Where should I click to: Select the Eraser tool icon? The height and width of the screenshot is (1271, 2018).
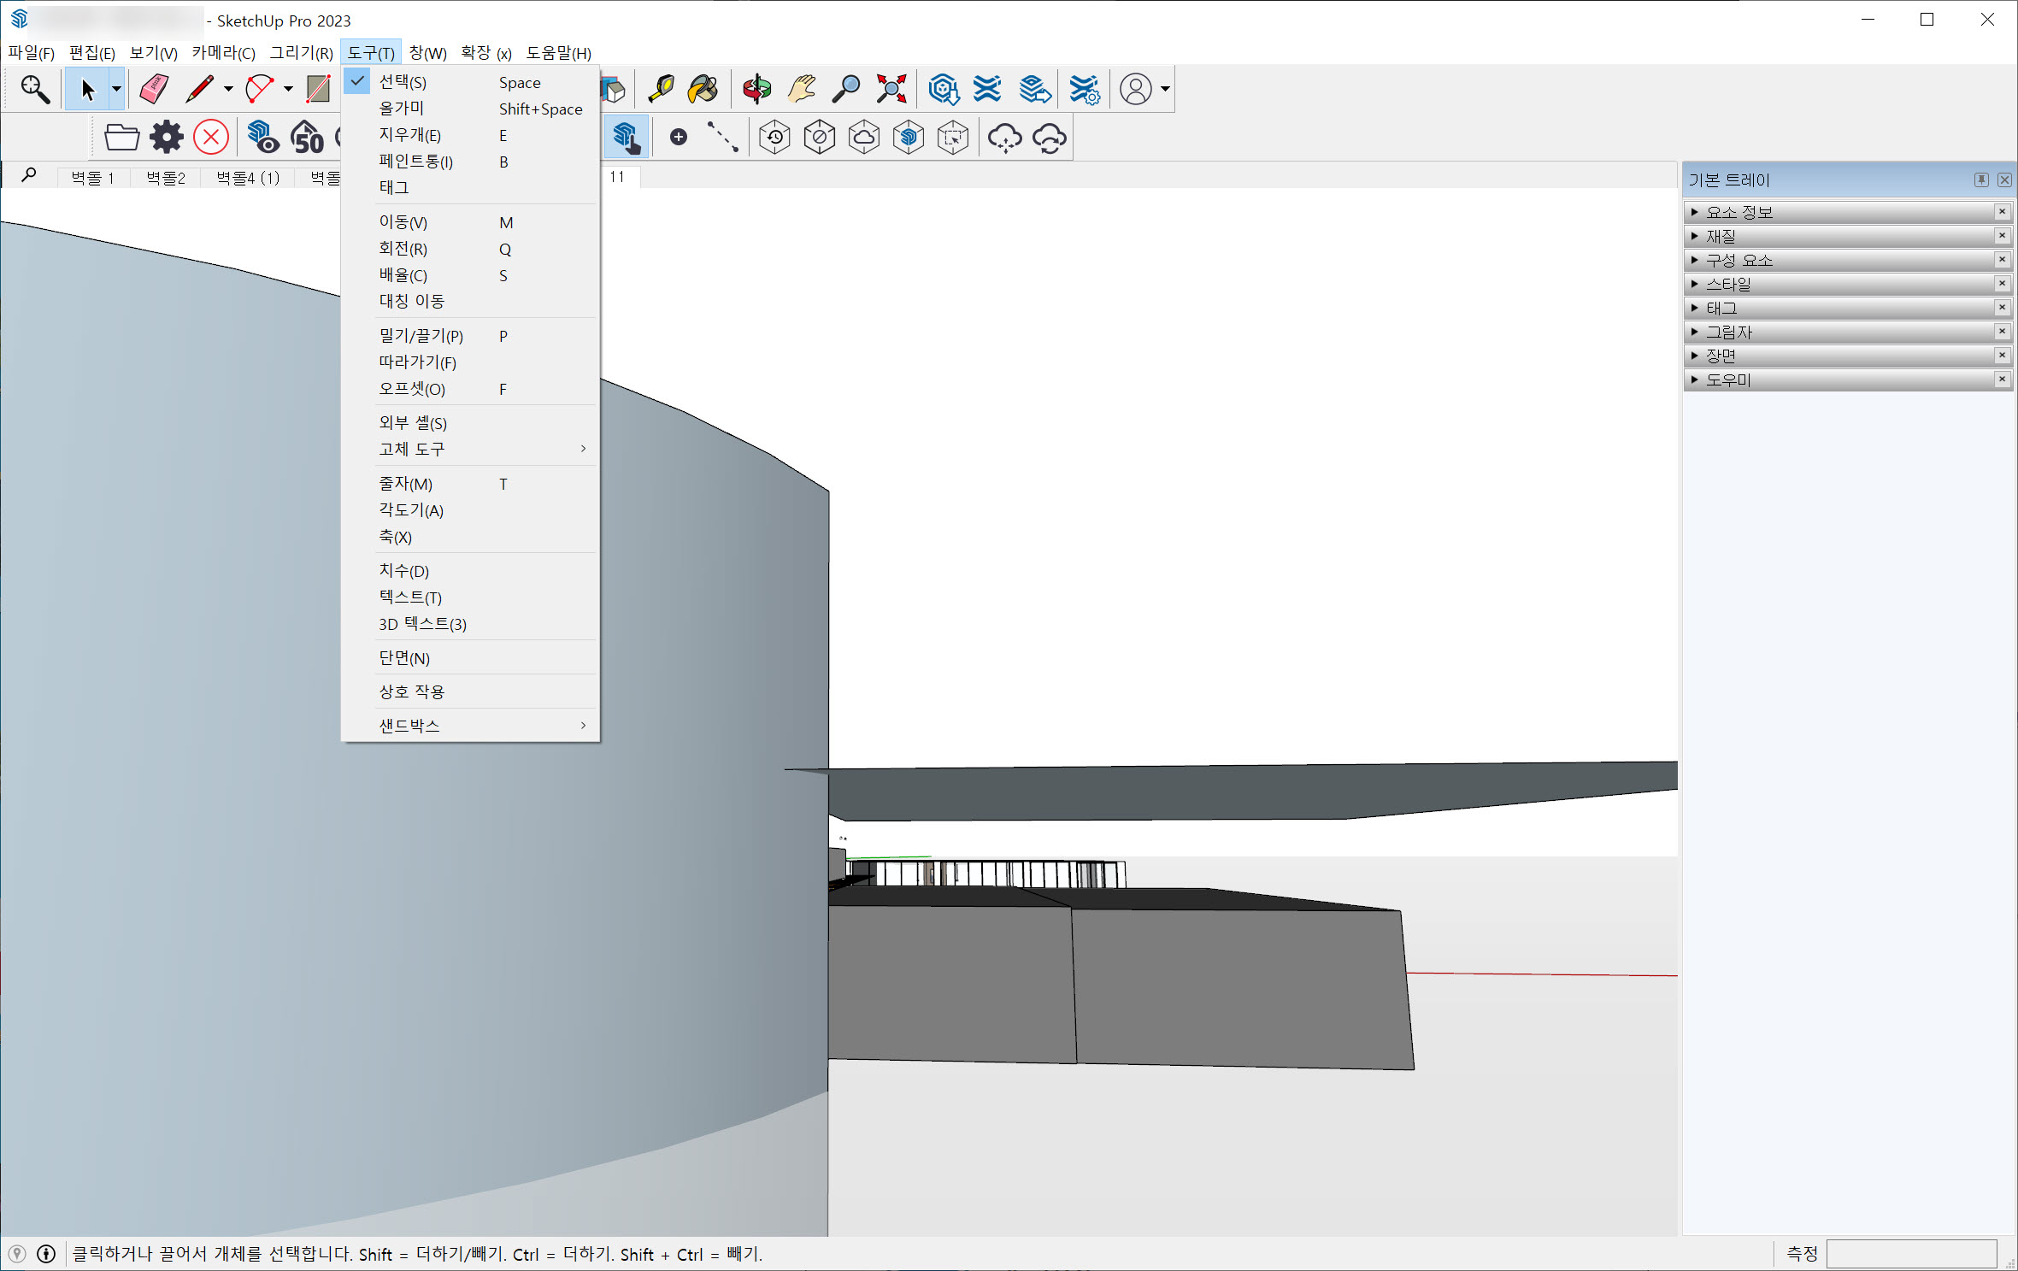[x=154, y=89]
